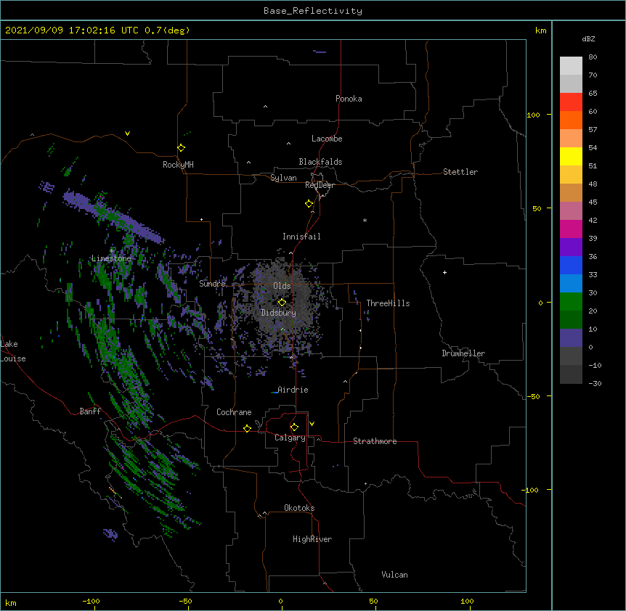Click the Base_Reflectivity title
Image resolution: width=626 pixels, height=611 pixels.
point(313,11)
